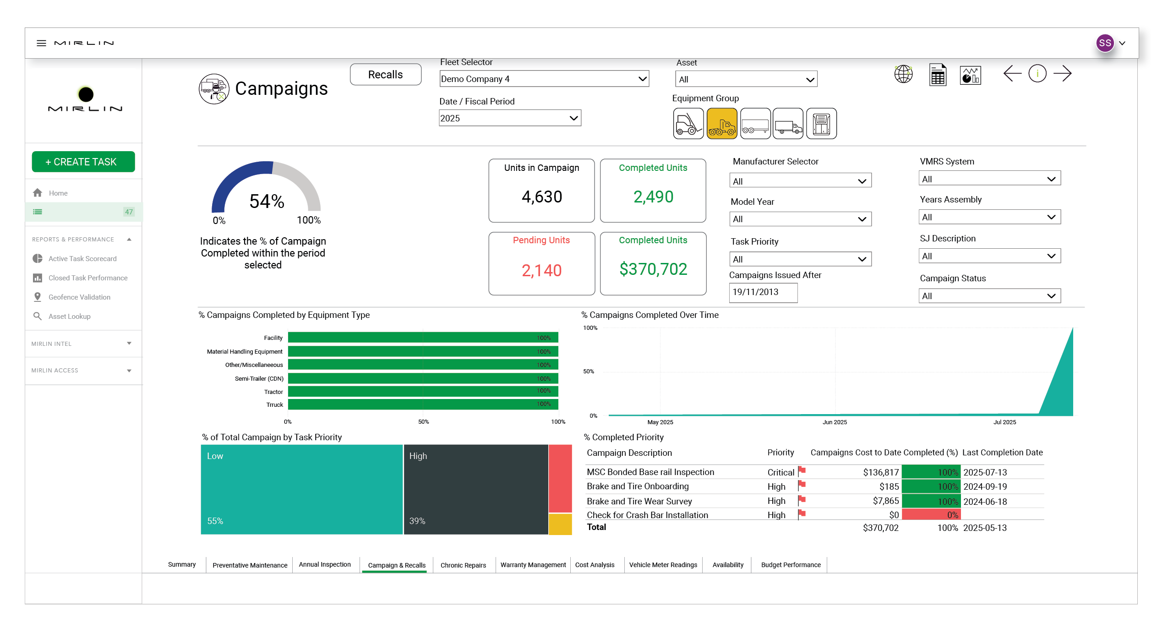Click the Campaigns Issued After date field
1168x623 pixels.
point(763,292)
